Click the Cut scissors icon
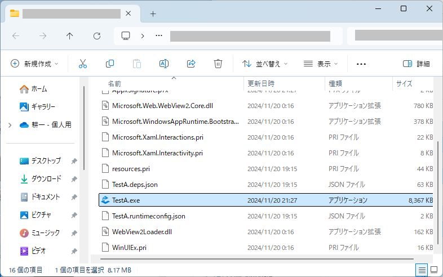443x277 pixels. click(82, 64)
